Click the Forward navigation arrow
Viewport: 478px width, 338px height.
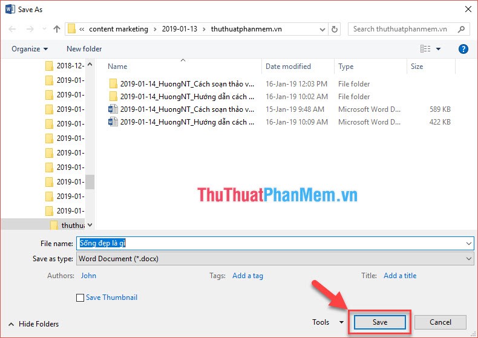(30, 29)
